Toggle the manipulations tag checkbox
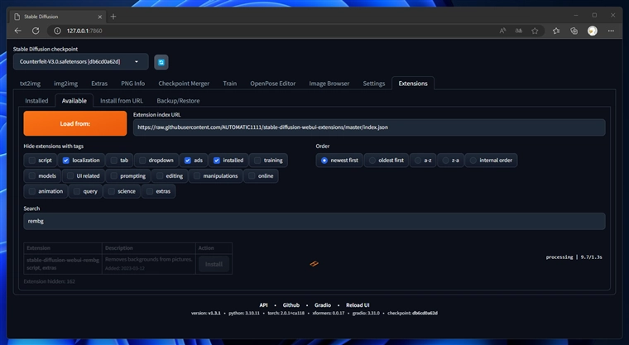629x345 pixels. [197, 175]
